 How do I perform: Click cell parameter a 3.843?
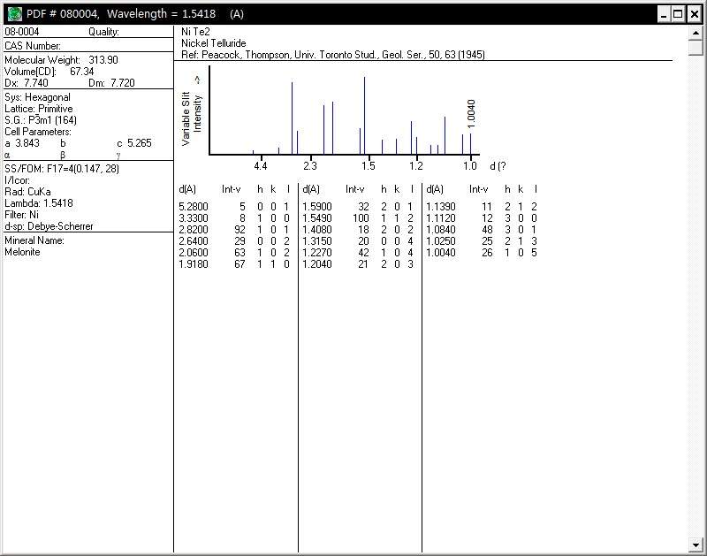click(x=22, y=143)
